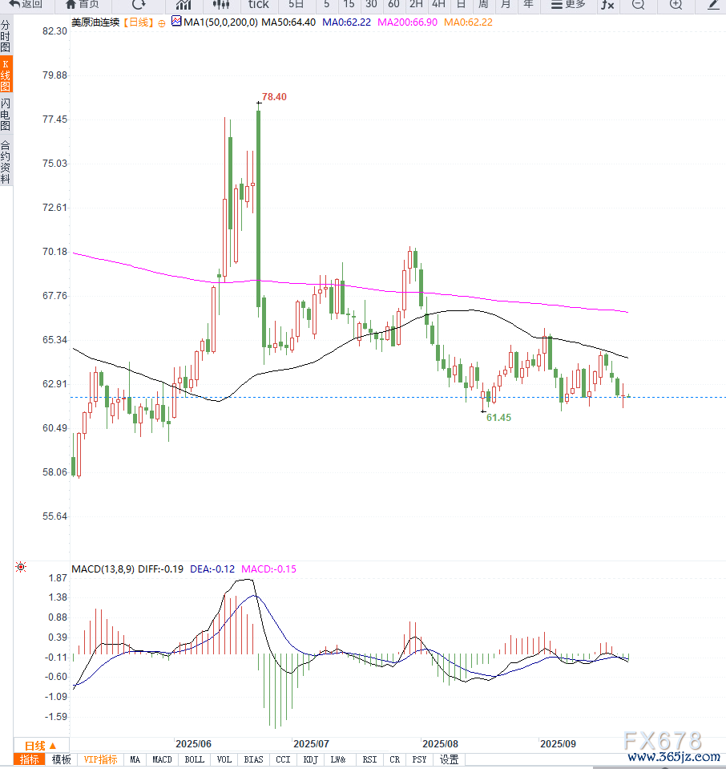The height and width of the screenshot is (769, 726).
Task: Select the BOLL indicator tab
Action: pyautogui.click(x=195, y=759)
